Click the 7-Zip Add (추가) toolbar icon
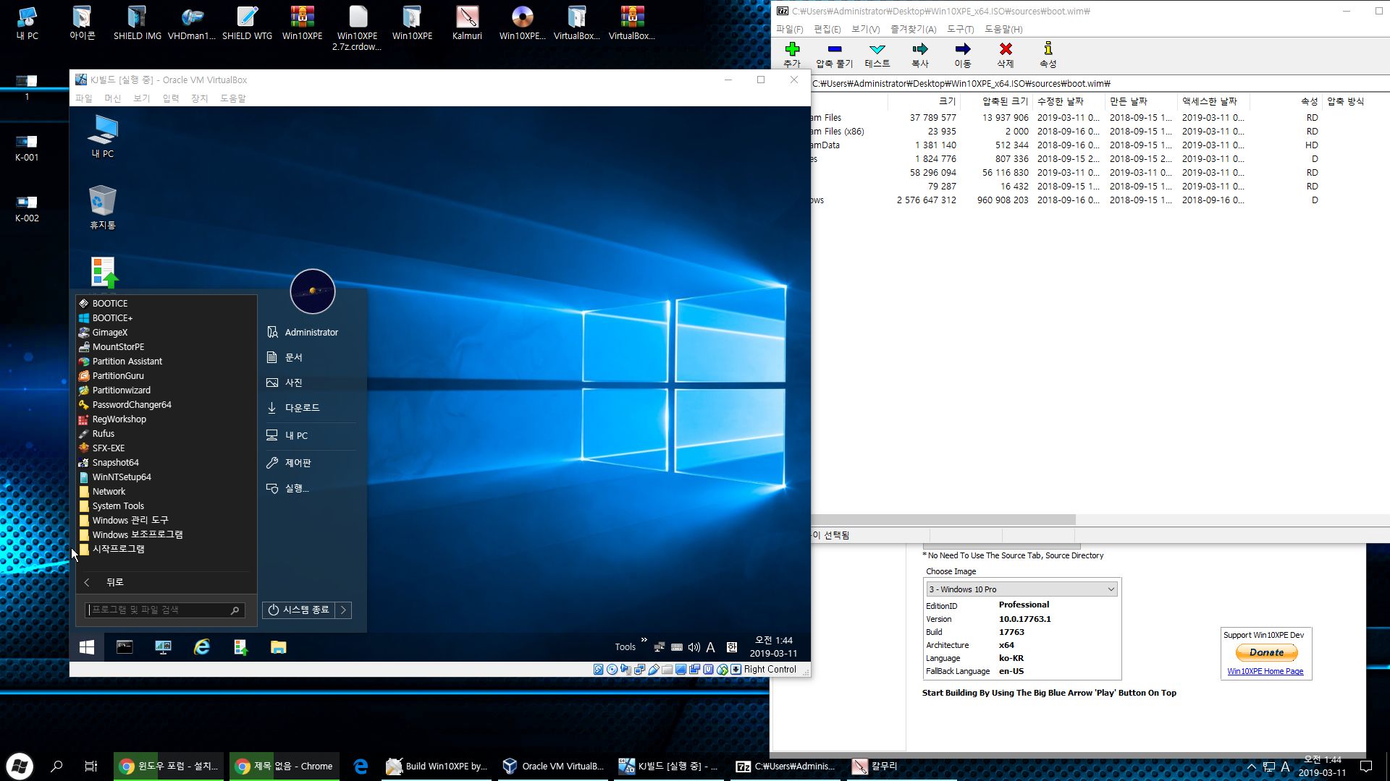Image resolution: width=1390 pixels, height=781 pixels. coord(792,49)
